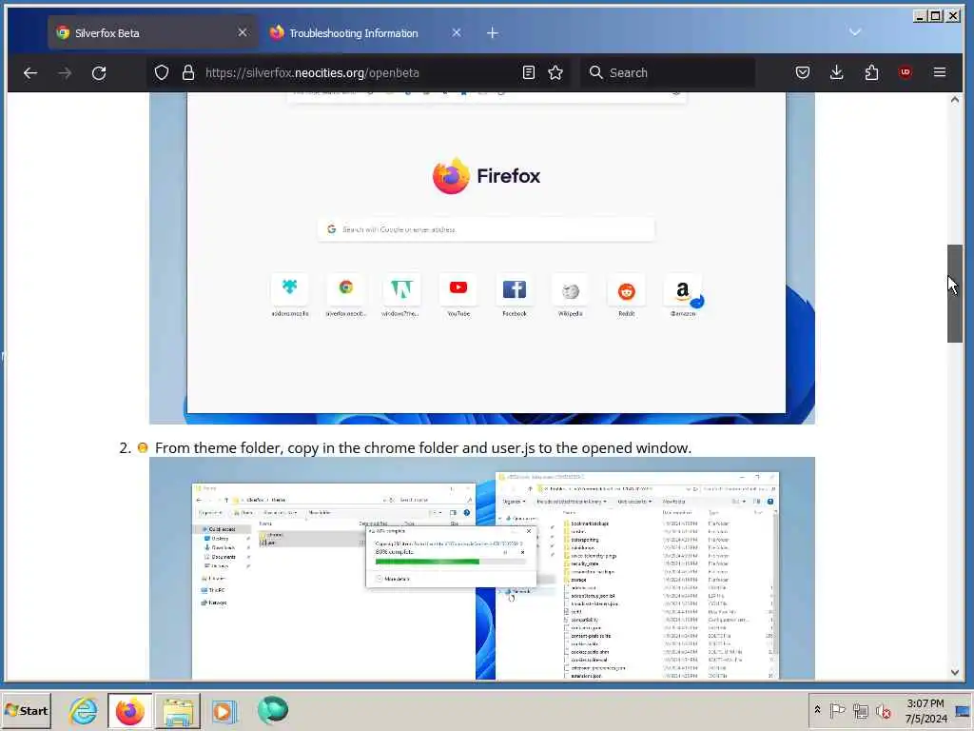This screenshot has width=974, height=731.
Task: Reload the current page
Action: (99, 72)
